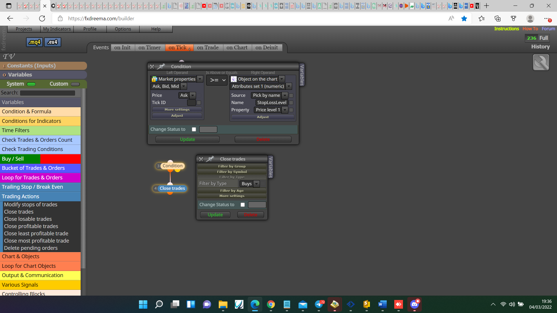Click Update in Close trades dialog
Image resolution: width=557 pixels, height=313 pixels.
(x=215, y=215)
